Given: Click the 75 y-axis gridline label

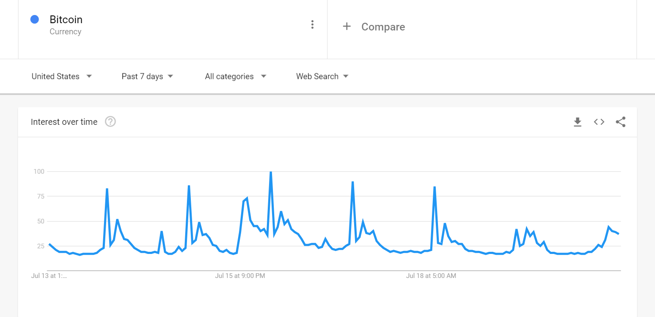Looking at the screenshot, I should pos(40,196).
